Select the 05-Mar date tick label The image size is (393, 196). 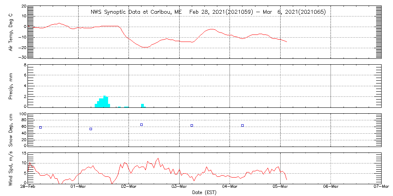(x=280, y=187)
